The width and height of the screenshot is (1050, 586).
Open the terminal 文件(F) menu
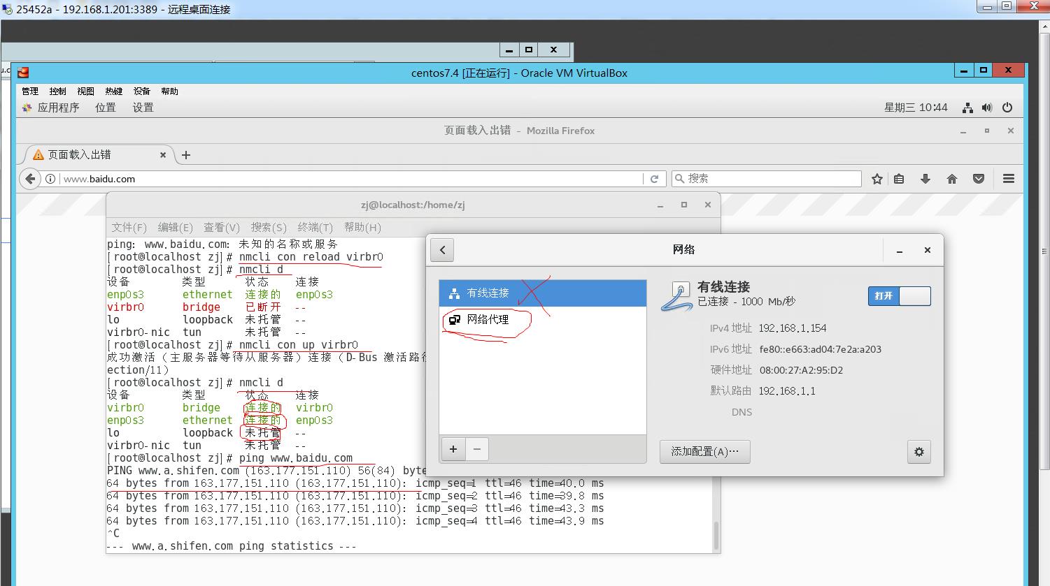click(129, 227)
